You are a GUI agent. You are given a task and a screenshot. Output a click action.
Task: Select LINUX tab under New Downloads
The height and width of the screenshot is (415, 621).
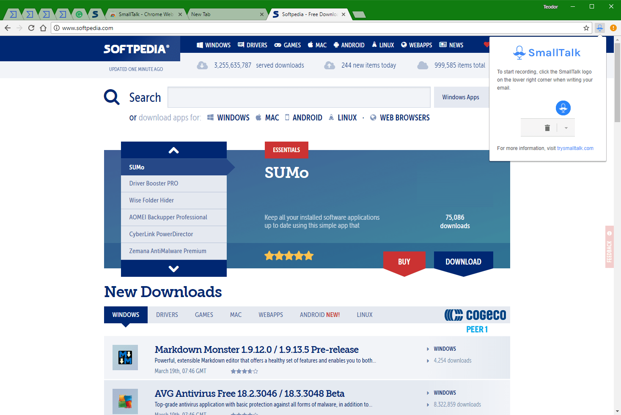coord(365,315)
